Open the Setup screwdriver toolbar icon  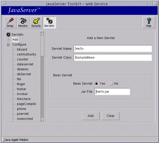click(x=10, y=22)
